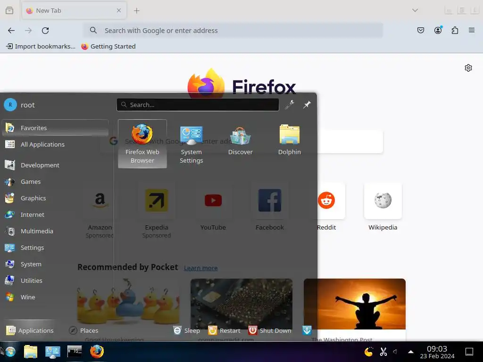
Task: Click the root user avatar
Action: tap(10, 105)
